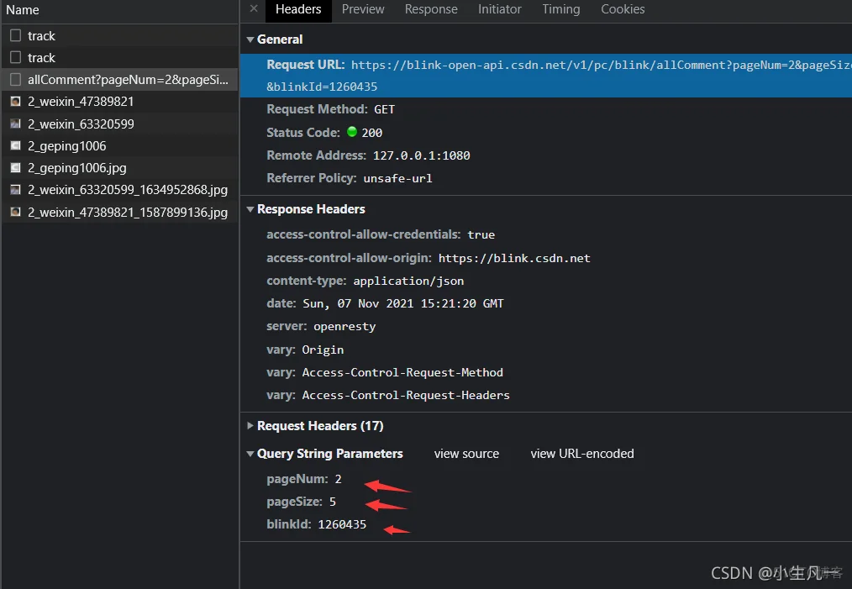Viewport: 852px width, 589px height.
Task: Click the vary Access-Control-Request-Headers header
Action: [x=388, y=396]
